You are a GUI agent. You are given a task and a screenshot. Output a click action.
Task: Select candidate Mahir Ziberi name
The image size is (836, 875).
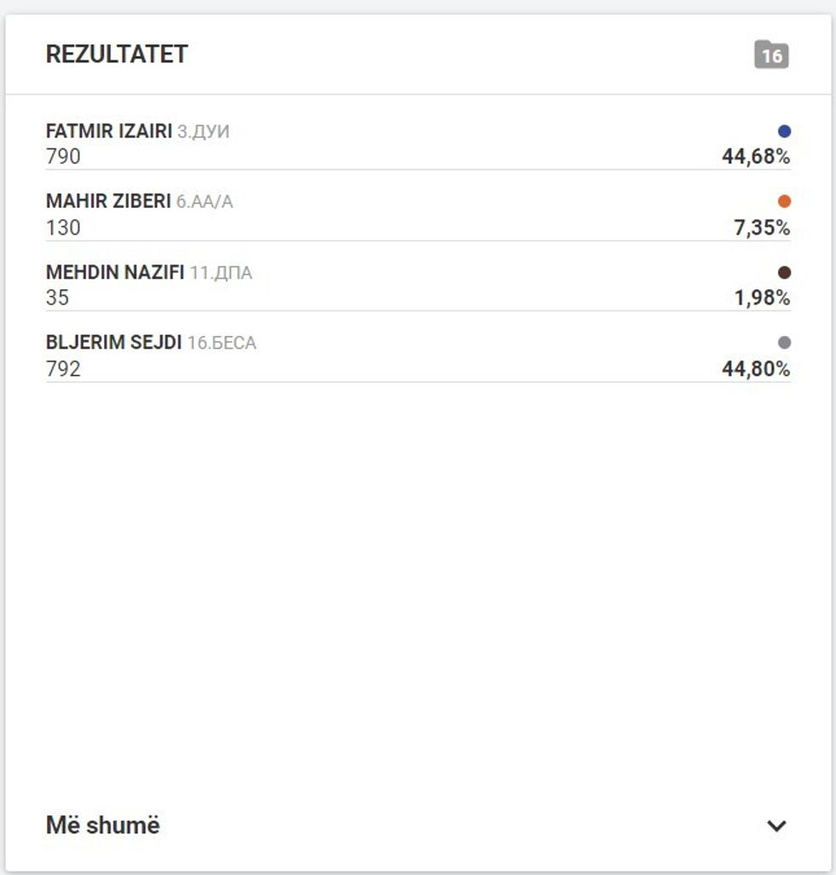coord(108,202)
